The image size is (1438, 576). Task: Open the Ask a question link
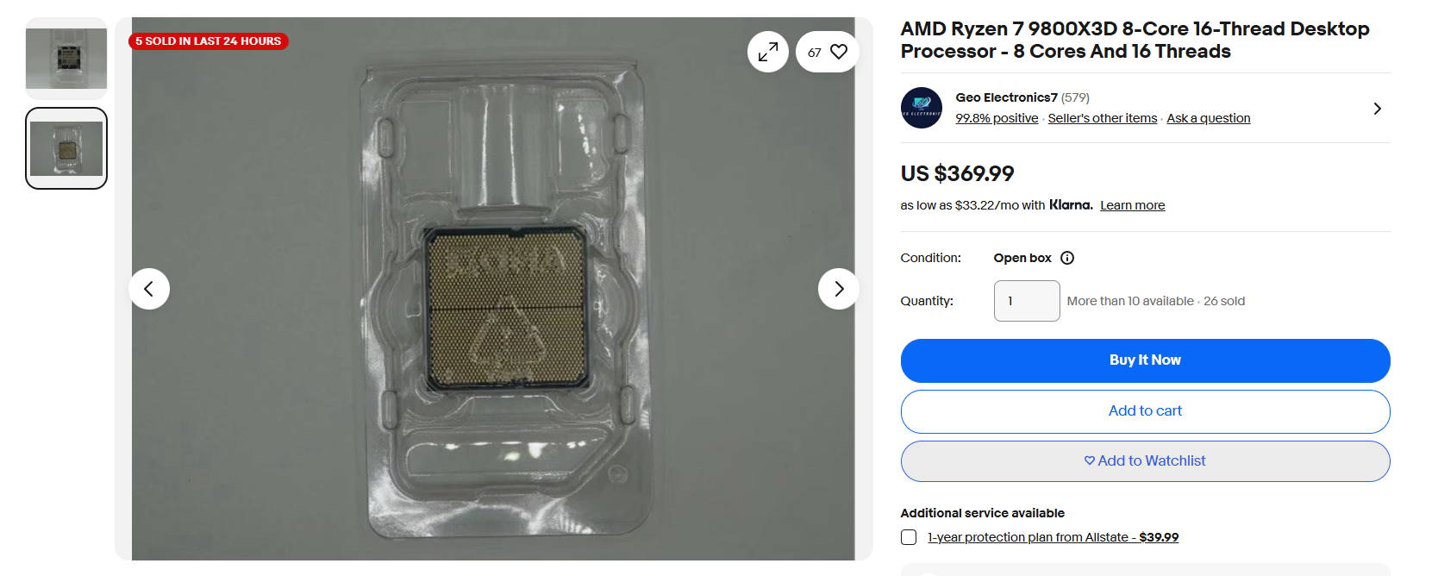pos(1208,118)
